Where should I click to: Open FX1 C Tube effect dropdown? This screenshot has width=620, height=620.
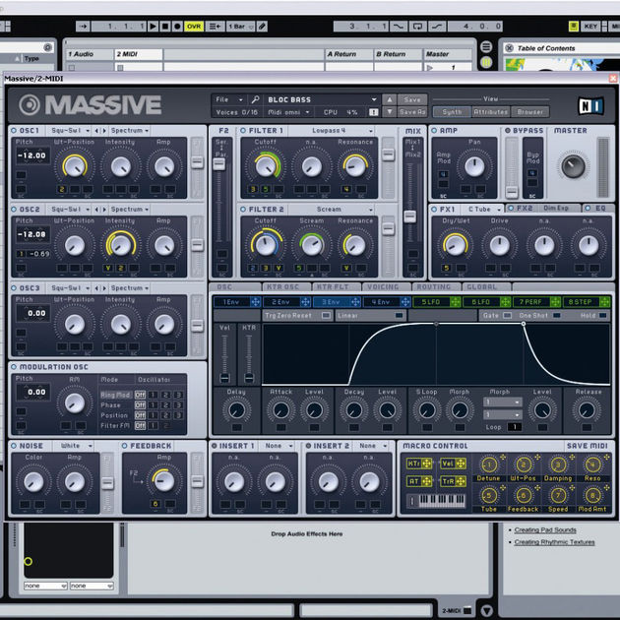(483, 209)
